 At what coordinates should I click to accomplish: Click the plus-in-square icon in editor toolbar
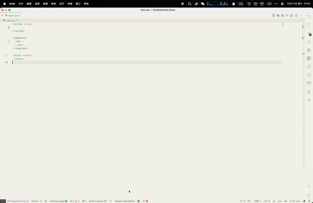click(x=291, y=16)
